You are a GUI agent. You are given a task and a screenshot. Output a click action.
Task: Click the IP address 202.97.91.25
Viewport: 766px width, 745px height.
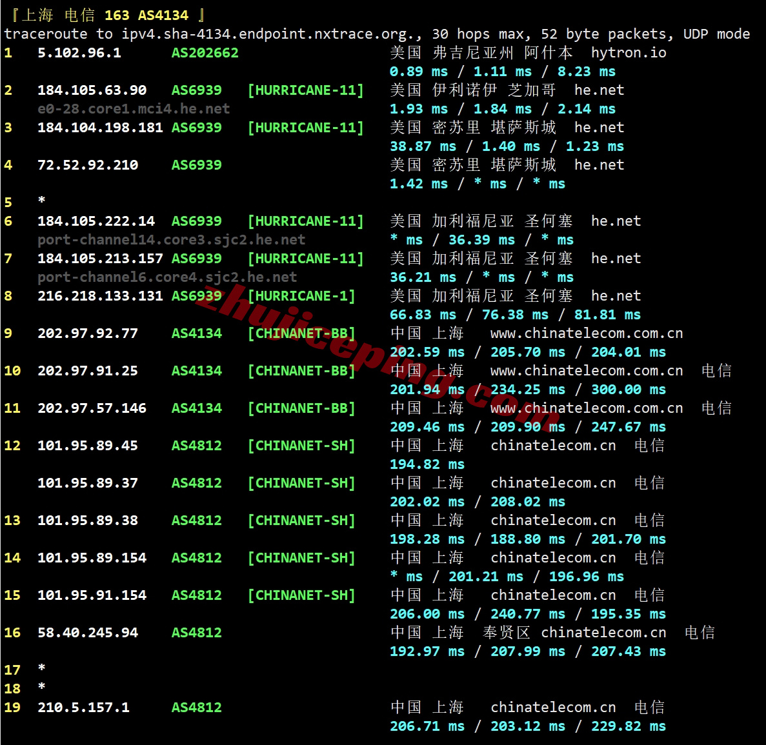click(x=88, y=371)
